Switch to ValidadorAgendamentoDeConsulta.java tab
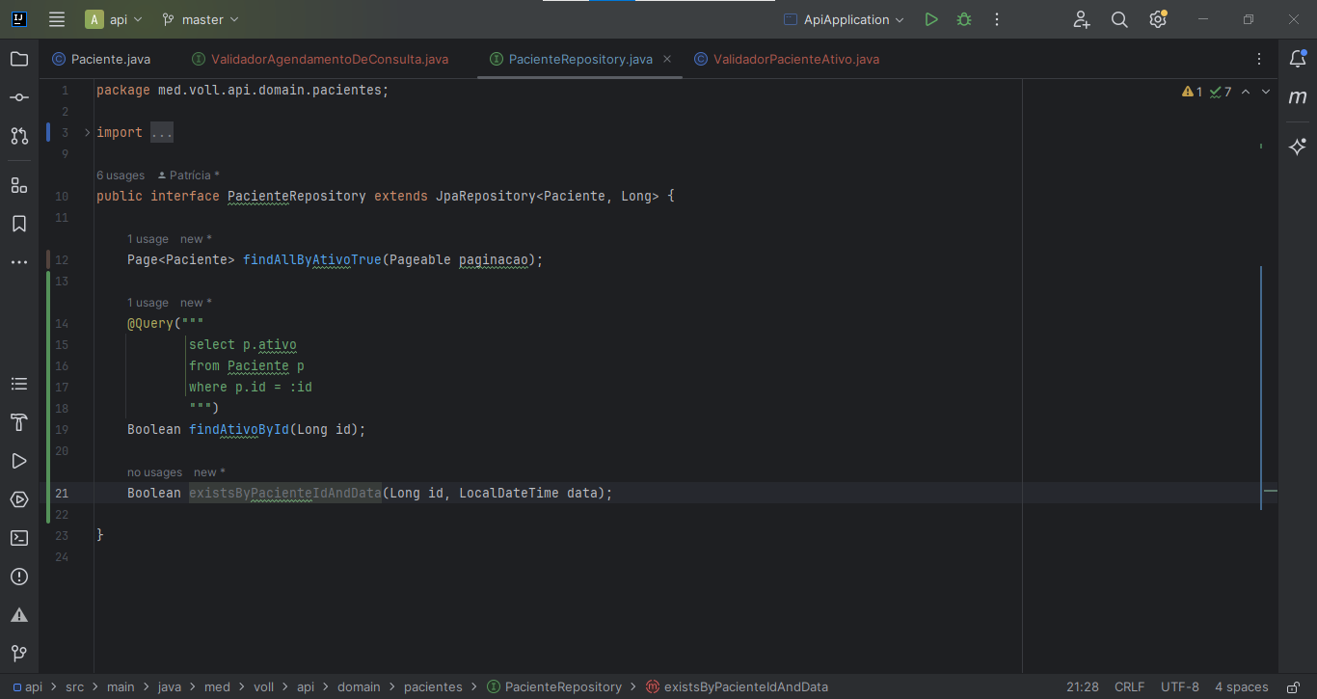This screenshot has width=1317, height=699. click(321, 59)
